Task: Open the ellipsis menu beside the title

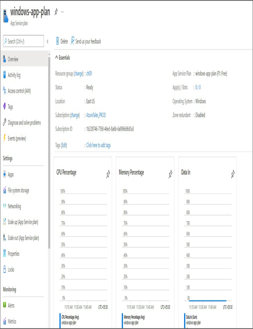Action: [62, 12]
